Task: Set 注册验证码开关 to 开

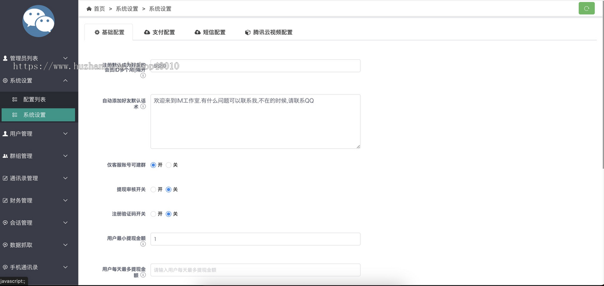Action: 154,214
